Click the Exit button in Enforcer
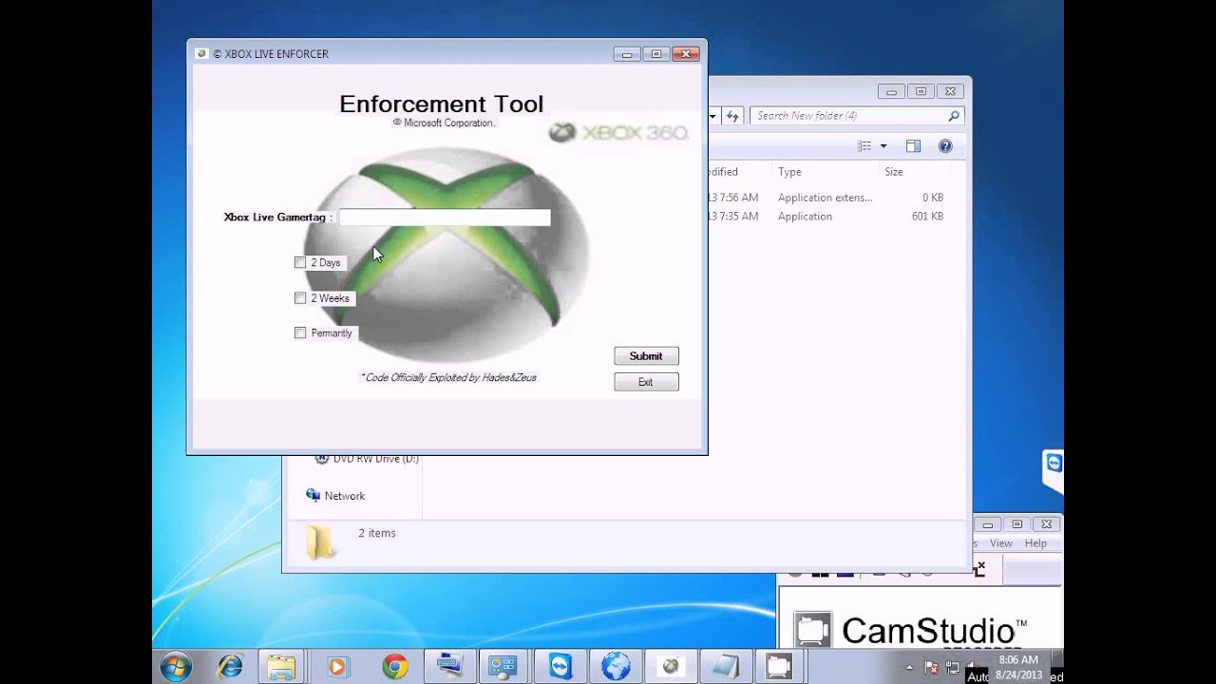Viewport: 1216px width, 684px height. [x=646, y=382]
